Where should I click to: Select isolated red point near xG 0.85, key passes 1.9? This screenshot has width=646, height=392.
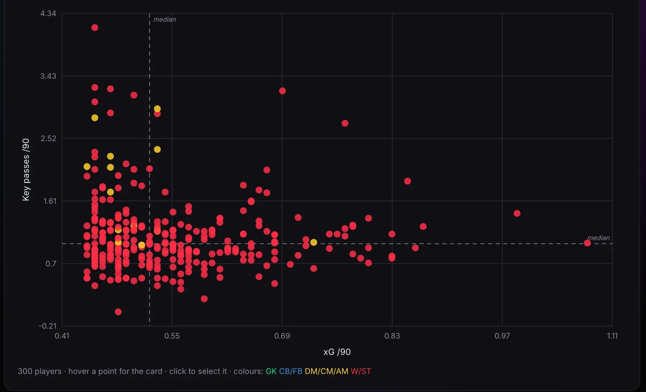click(407, 181)
